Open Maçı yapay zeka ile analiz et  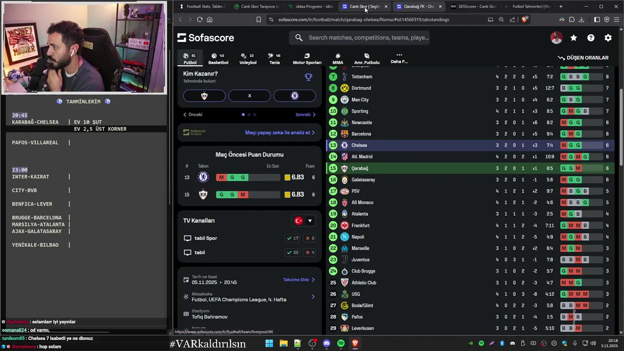(x=280, y=133)
